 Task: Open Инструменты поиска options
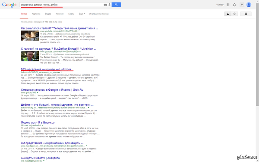(99, 14)
